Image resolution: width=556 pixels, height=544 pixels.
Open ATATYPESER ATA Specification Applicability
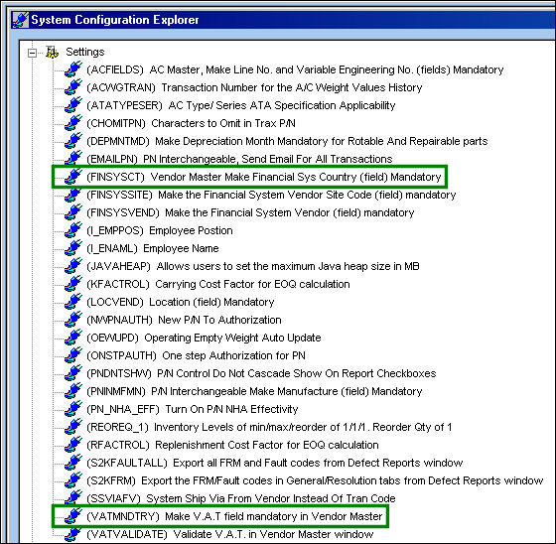(240, 105)
